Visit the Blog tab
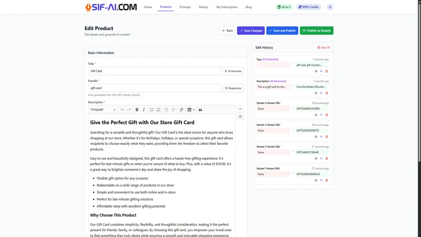This screenshot has width=421, height=237. coord(248,7)
